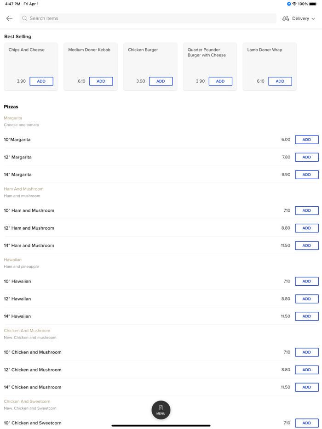Add 12" Hawaiian pizza
Screen dimensions: 322x429
pos(307,299)
